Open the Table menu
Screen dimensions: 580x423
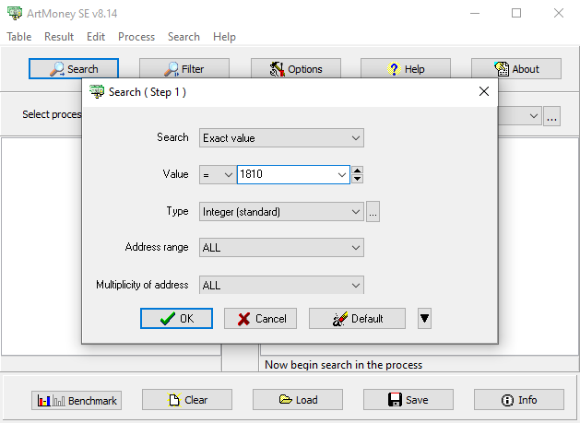(x=18, y=37)
